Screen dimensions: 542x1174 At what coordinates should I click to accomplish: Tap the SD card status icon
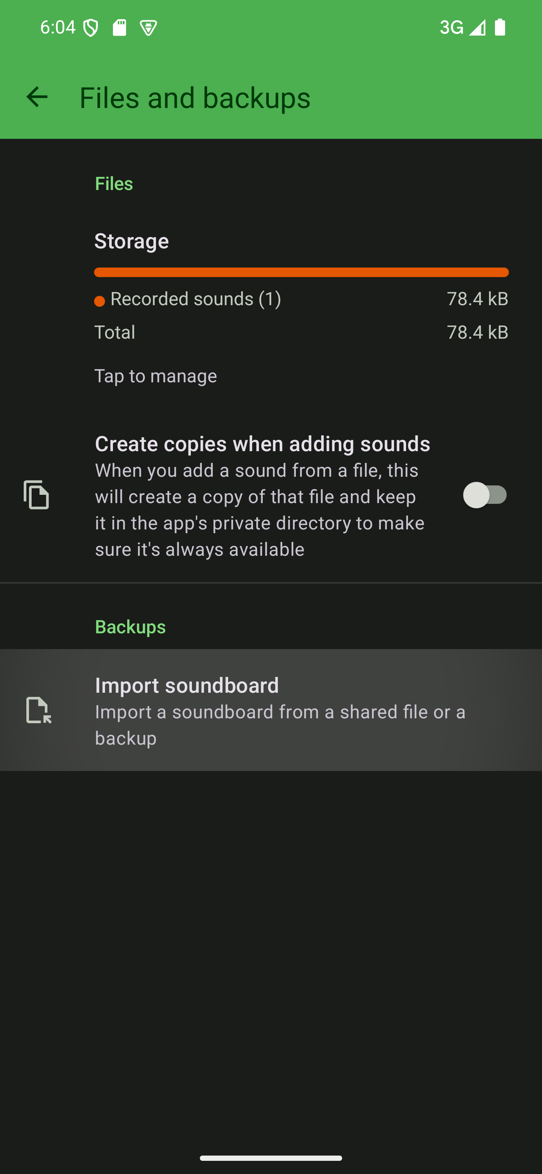click(x=119, y=28)
